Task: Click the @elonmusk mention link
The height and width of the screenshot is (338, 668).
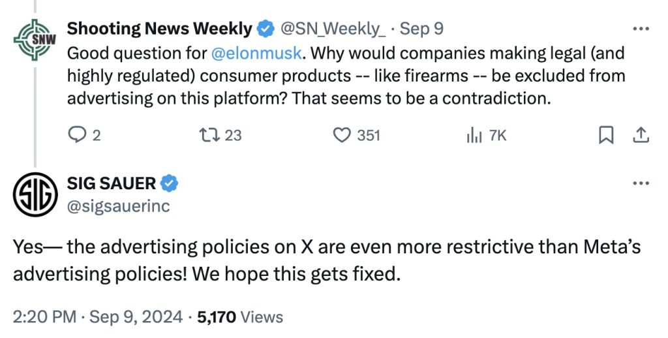Action: click(x=256, y=53)
